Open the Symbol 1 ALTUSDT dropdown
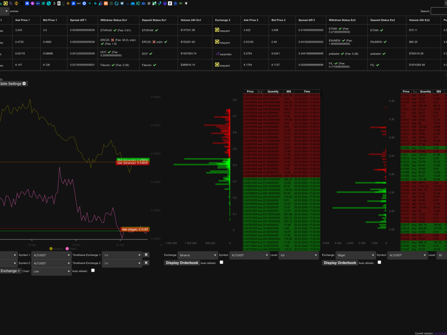This screenshot has height=335, width=447. point(51,255)
